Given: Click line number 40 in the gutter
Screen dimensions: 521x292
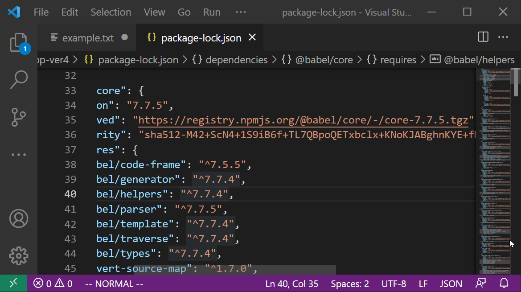Looking at the screenshot, I should coord(70,194).
